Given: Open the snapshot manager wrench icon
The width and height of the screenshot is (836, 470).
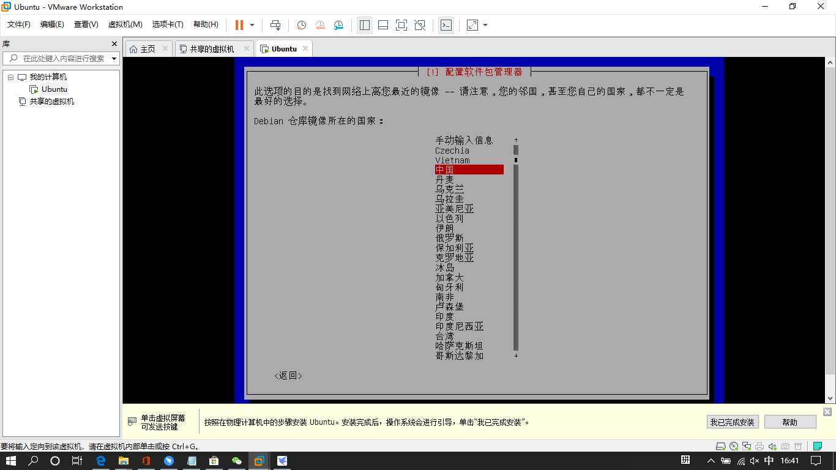Looking at the screenshot, I should 338,25.
